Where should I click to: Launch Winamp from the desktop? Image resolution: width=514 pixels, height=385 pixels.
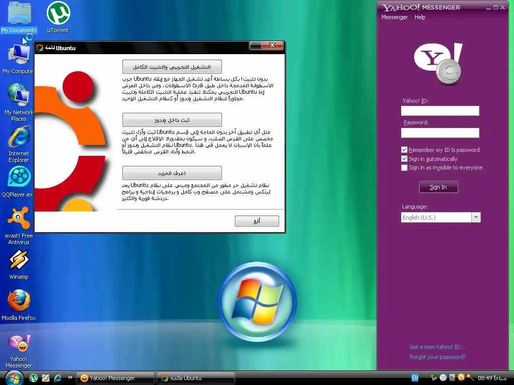(19, 265)
